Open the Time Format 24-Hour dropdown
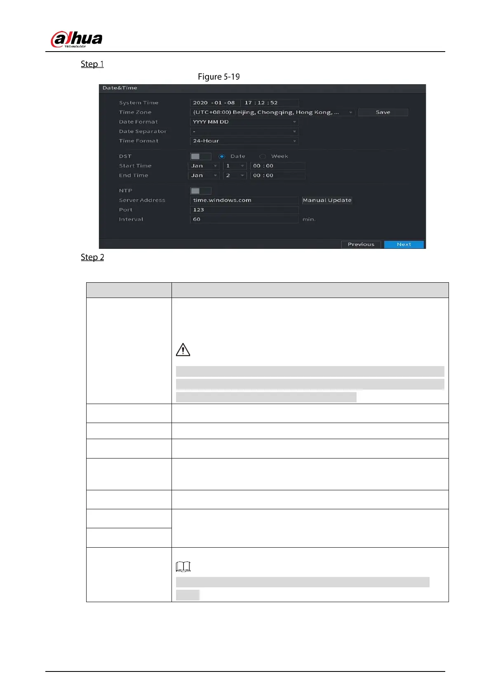This screenshot has width=491, height=695. click(244, 141)
